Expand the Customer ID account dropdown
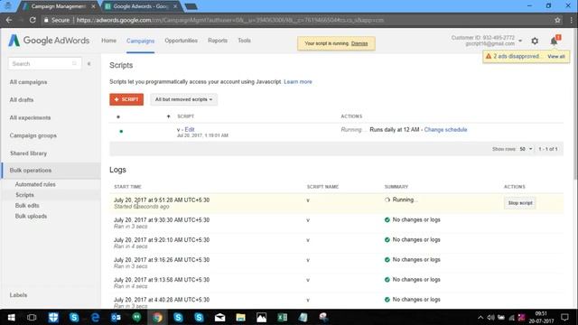This screenshot has height=325, width=578. (x=520, y=41)
